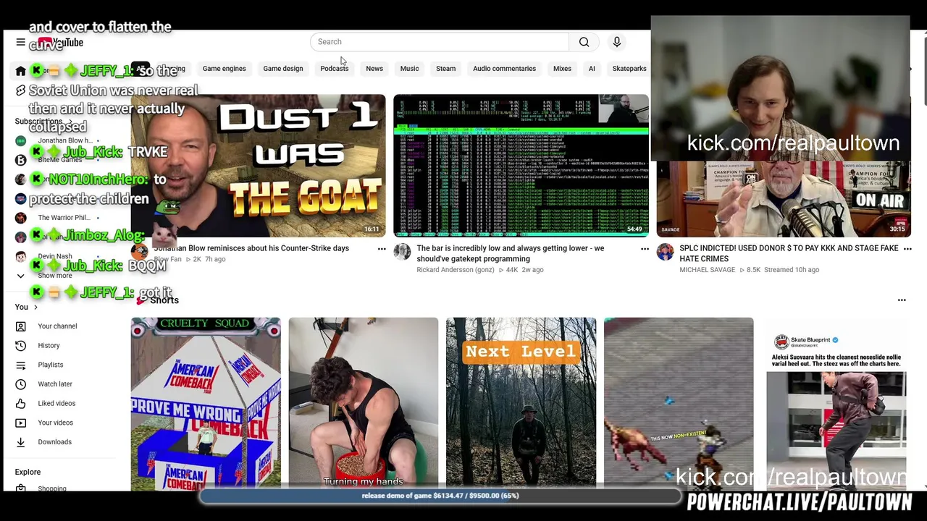Select the Mixes filter chip

562,69
